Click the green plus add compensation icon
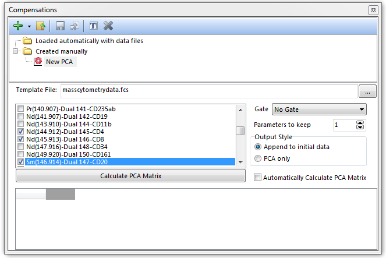Image resolution: width=386 pixels, height=258 pixels. (x=18, y=26)
